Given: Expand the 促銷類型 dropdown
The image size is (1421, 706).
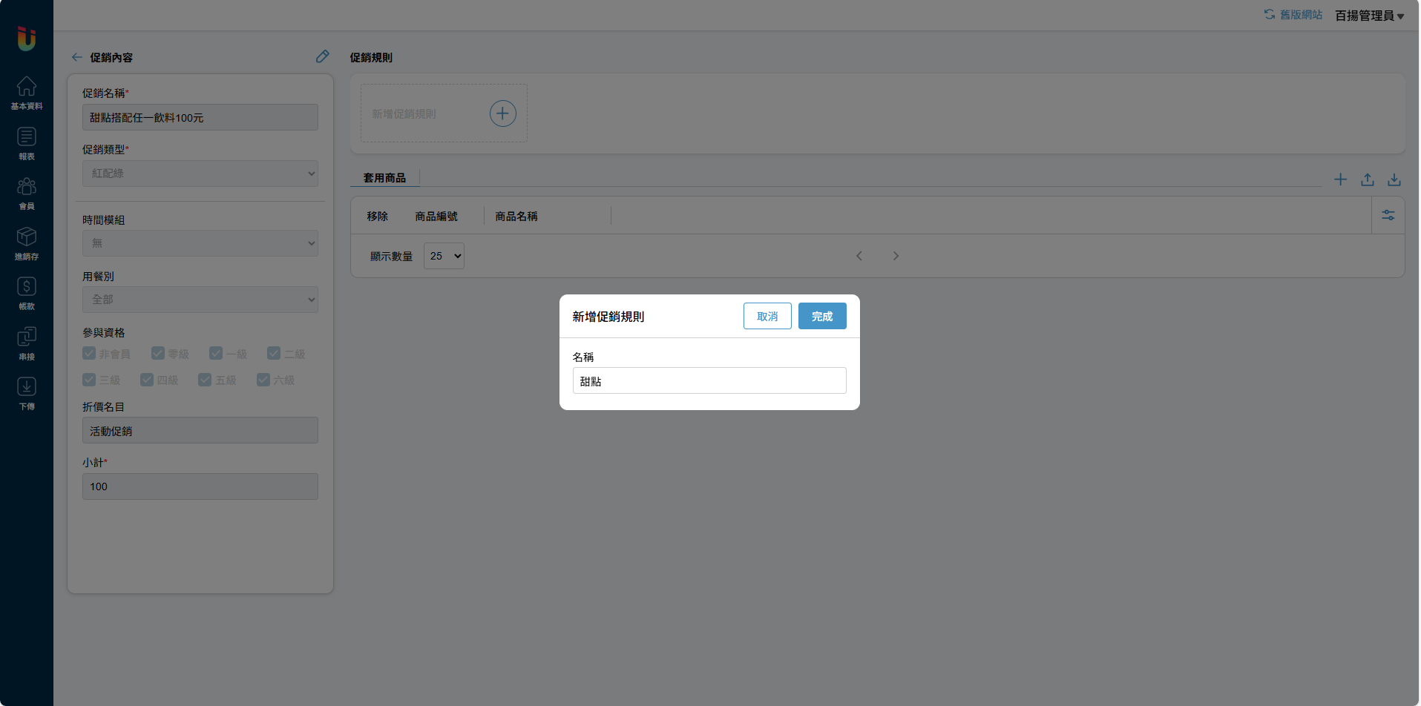Looking at the screenshot, I should [x=200, y=174].
